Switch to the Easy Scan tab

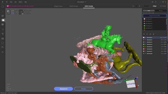pos(58,6)
